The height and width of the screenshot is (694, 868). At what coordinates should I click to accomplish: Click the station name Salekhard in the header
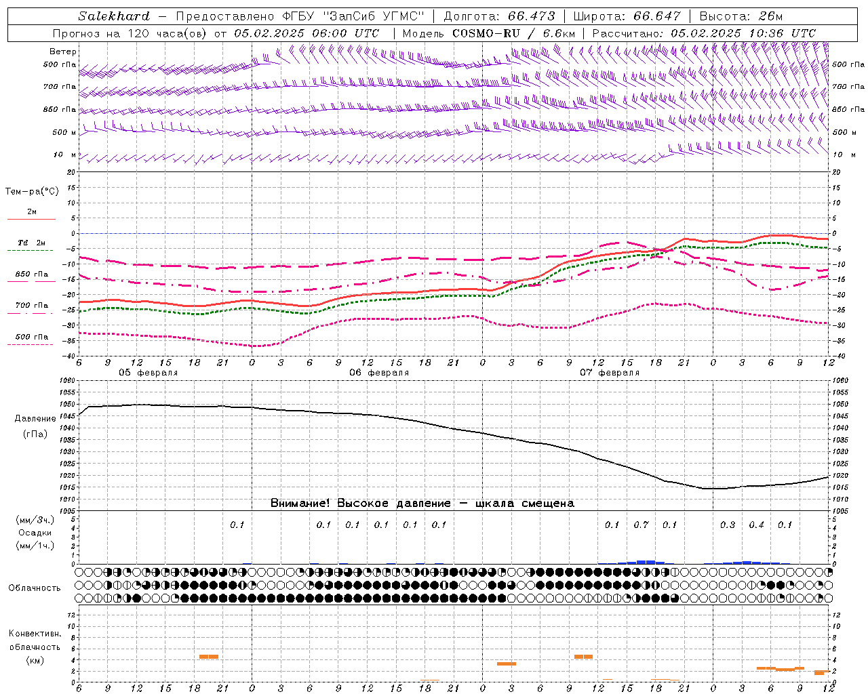[x=114, y=16]
